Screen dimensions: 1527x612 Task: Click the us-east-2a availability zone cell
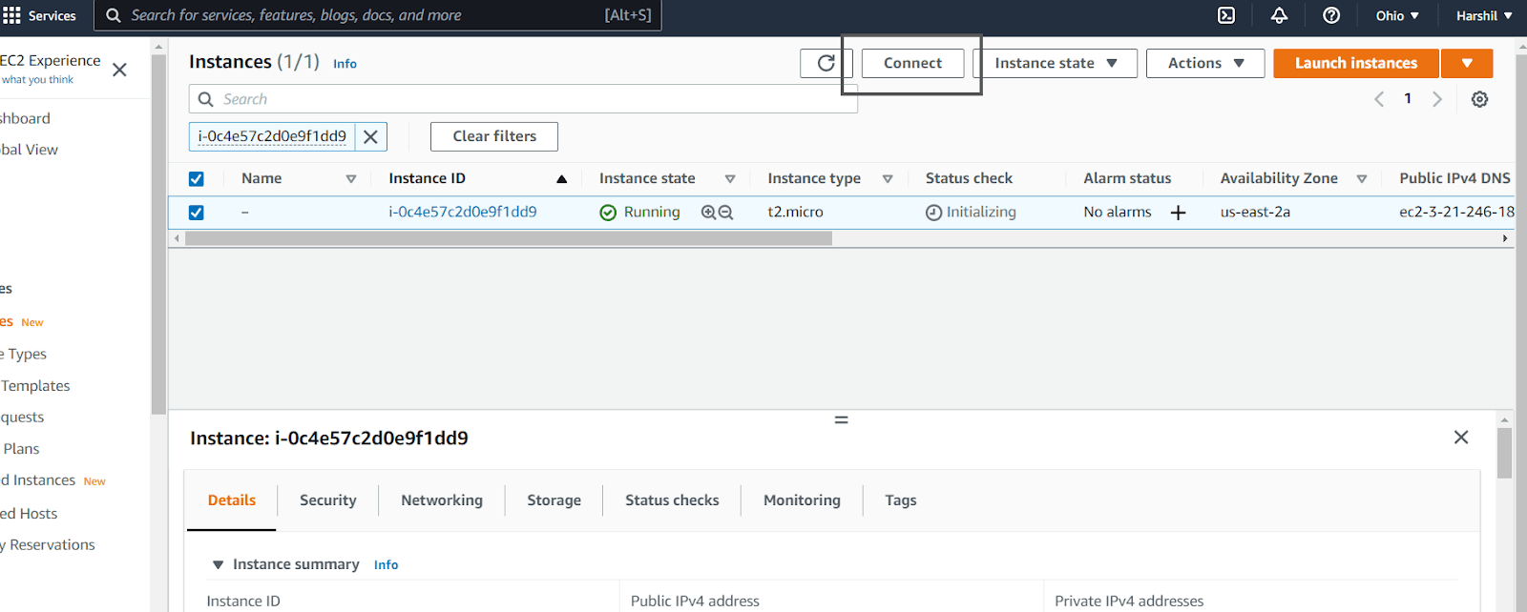1255,212
